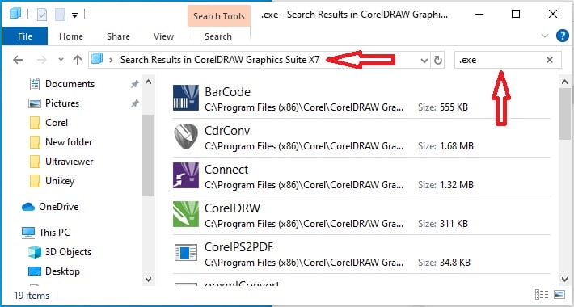
Task: Click the 1.32 MB size value
Action: pyautogui.click(x=457, y=185)
